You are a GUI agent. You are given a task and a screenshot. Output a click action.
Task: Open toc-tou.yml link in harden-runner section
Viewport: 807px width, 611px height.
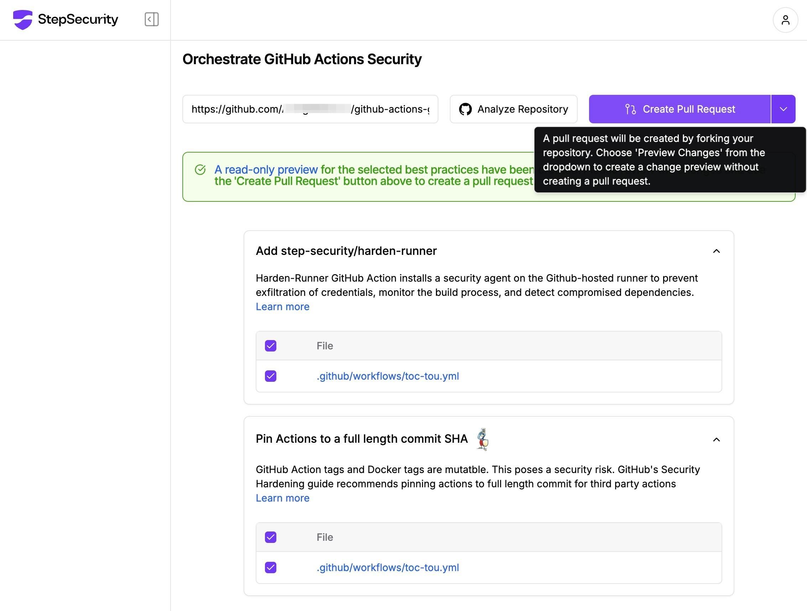point(388,376)
